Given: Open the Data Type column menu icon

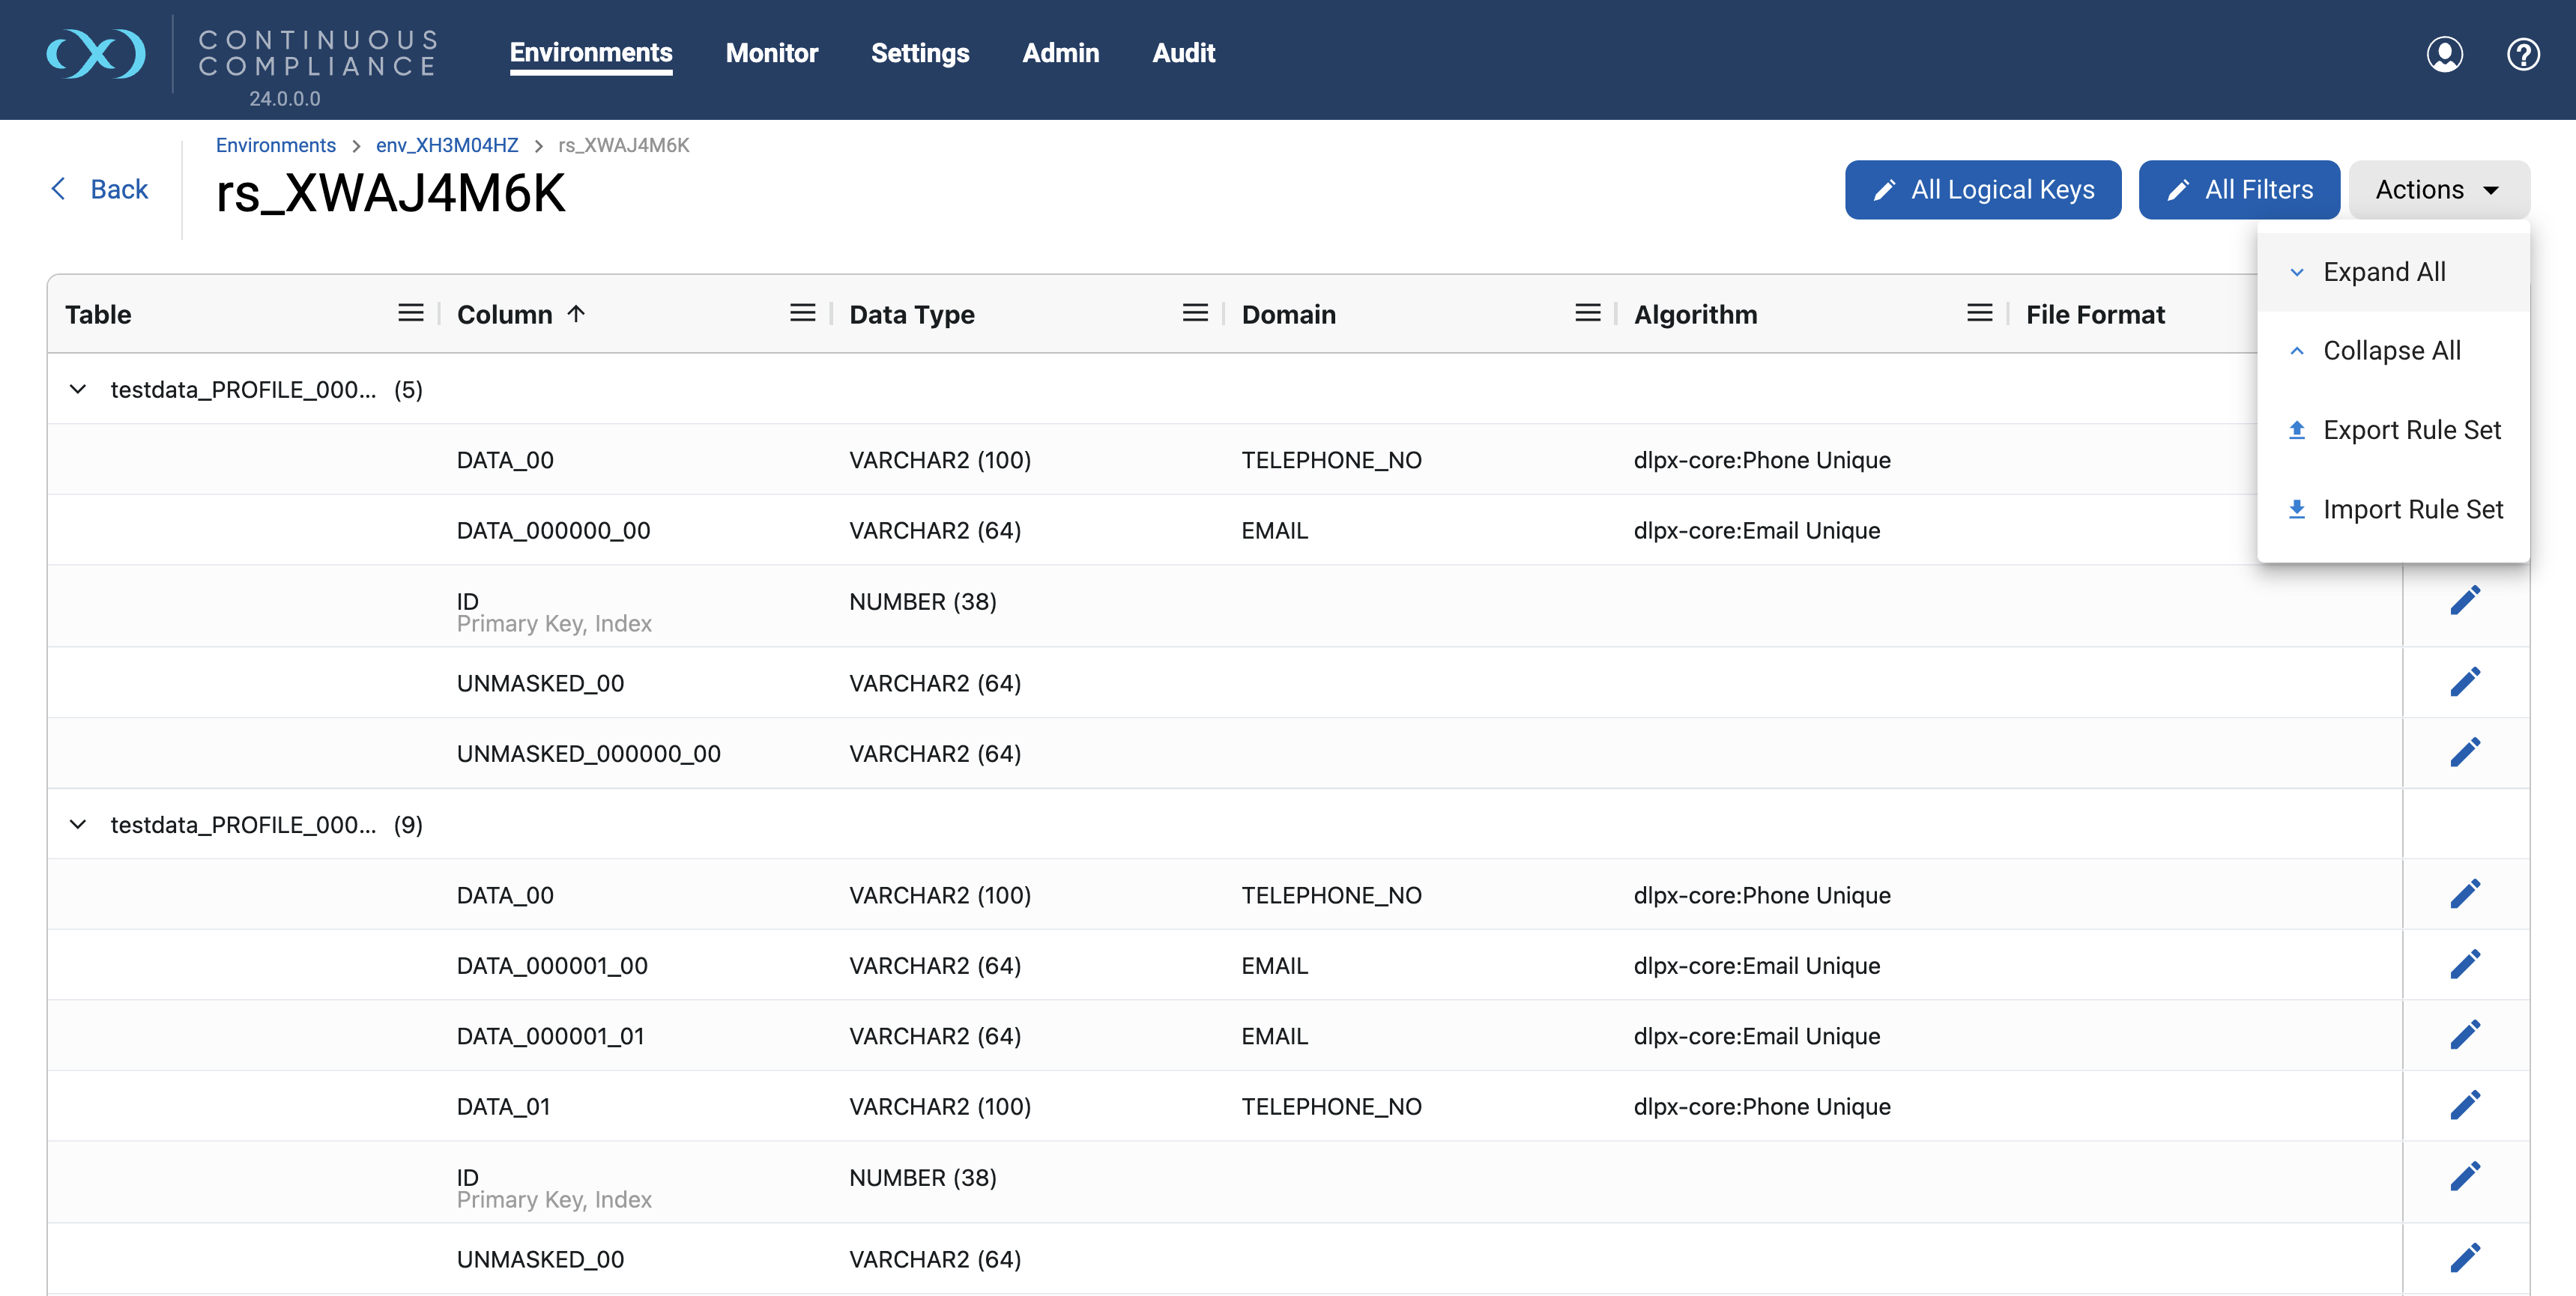Looking at the screenshot, I should click(1195, 314).
